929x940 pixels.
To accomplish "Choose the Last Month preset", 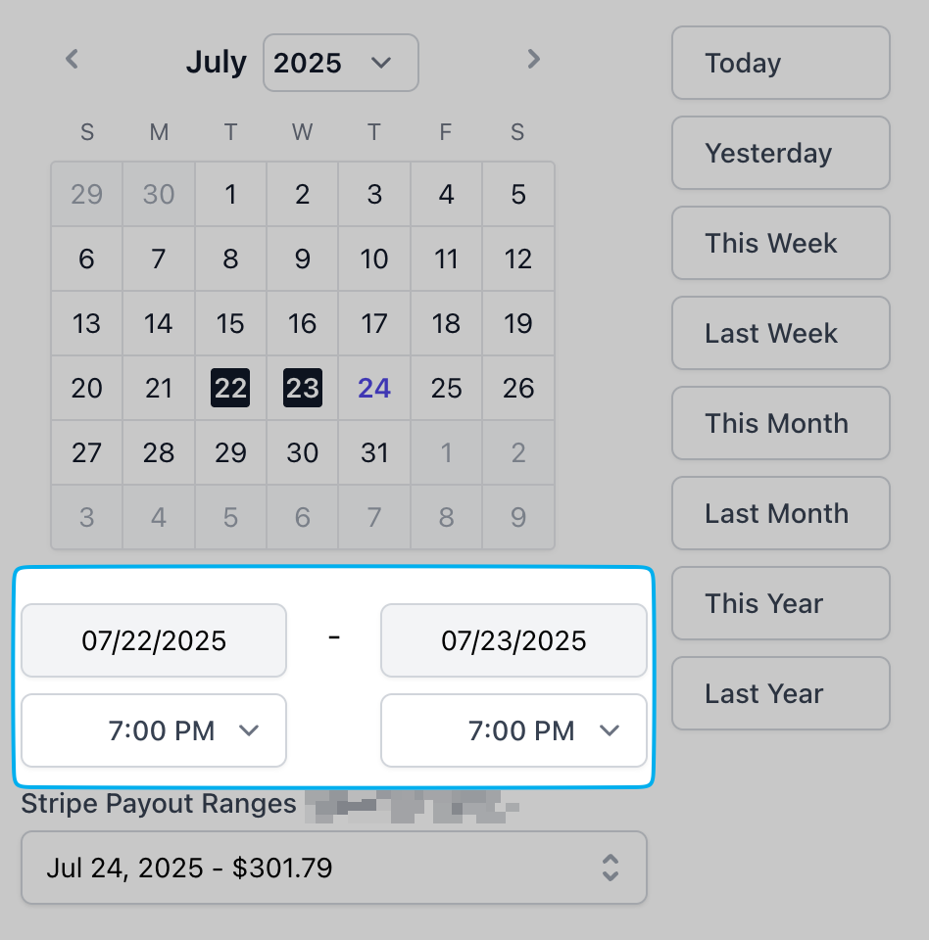I will (x=781, y=513).
